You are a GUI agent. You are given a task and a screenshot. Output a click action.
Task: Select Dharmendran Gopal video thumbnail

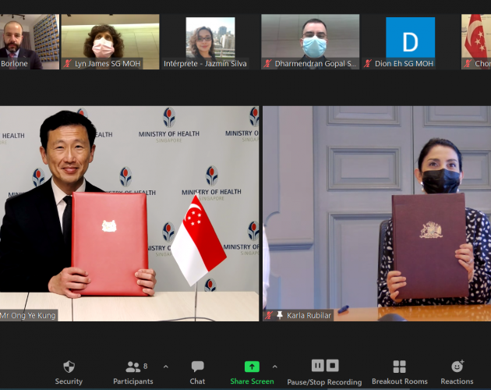click(310, 39)
